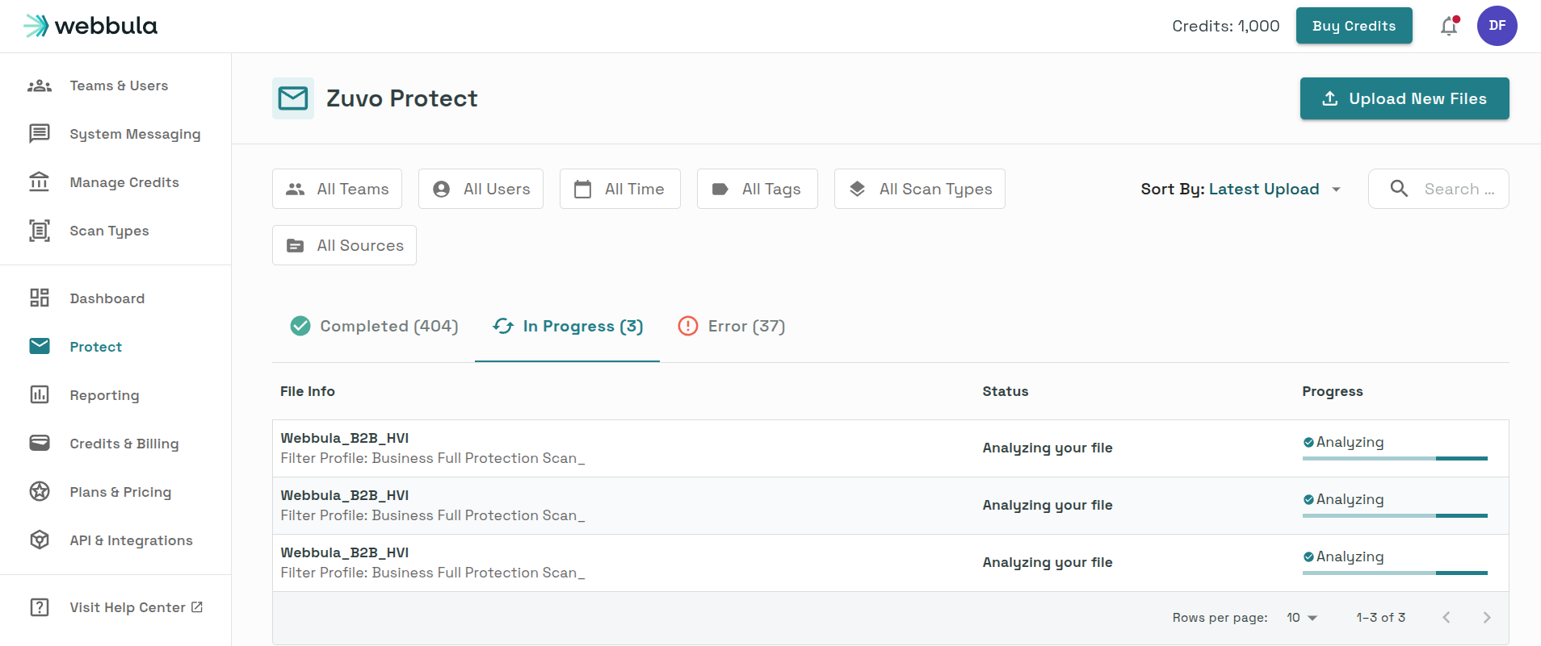Click the third Webbula_B2B_HVI file name

(345, 552)
